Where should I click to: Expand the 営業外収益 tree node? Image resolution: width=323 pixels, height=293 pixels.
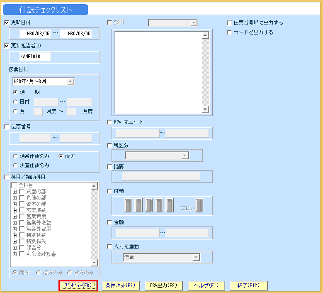pos(15,223)
